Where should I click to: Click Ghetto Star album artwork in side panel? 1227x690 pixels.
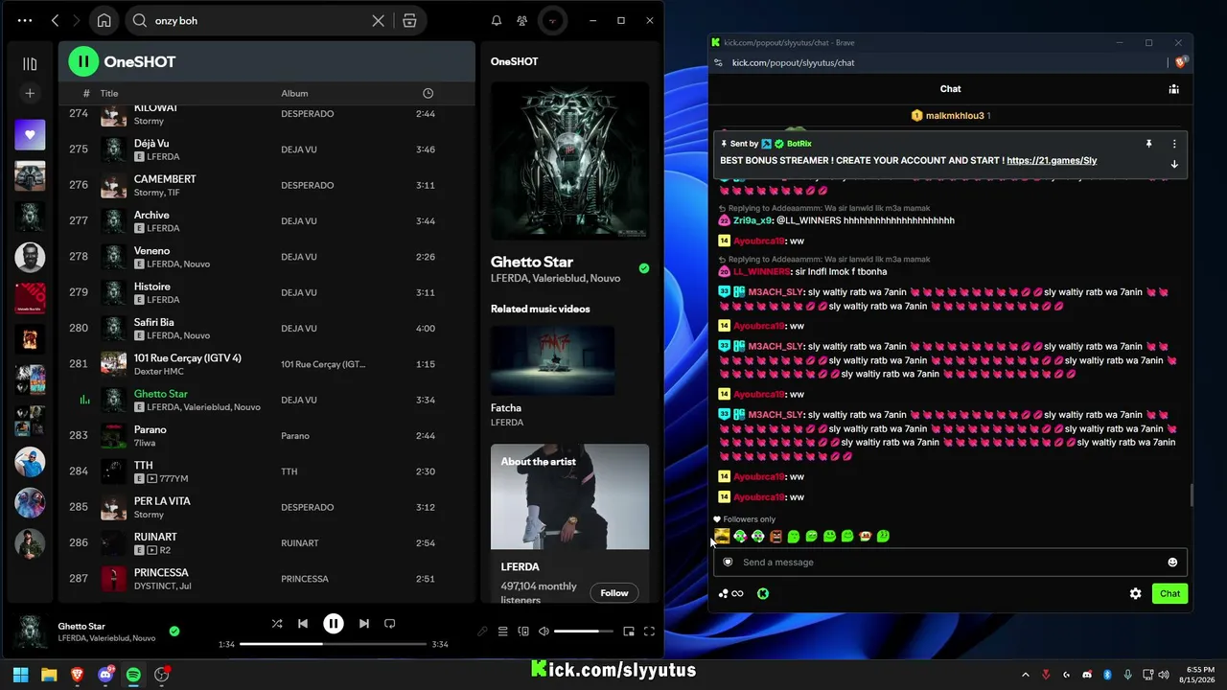(569, 161)
